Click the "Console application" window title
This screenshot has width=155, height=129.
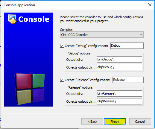19,5
